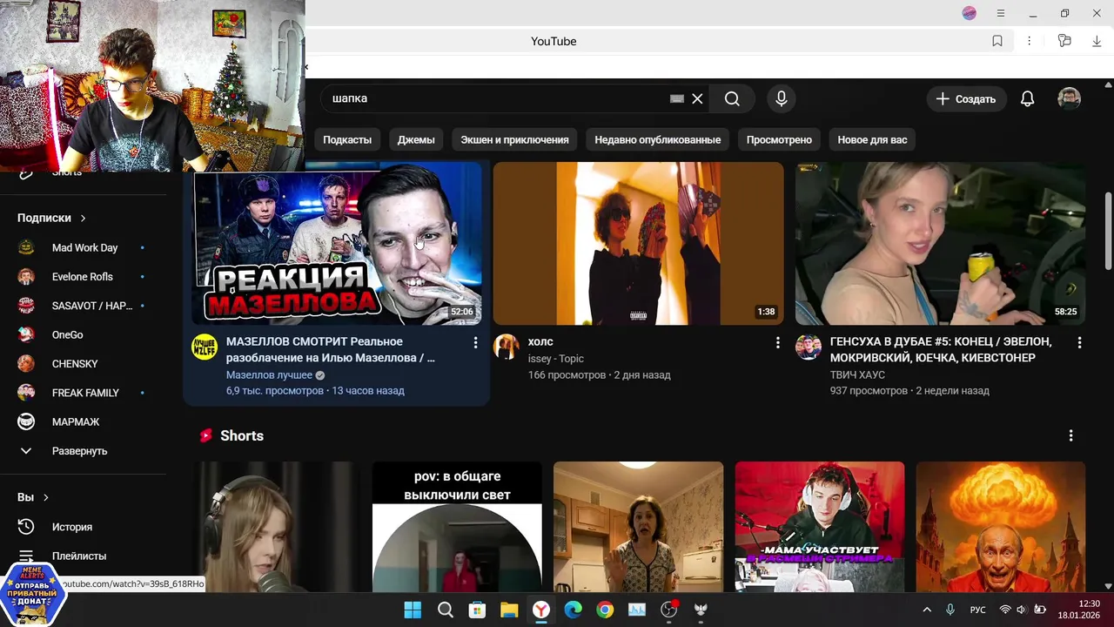Select the Экшен и приключения filter chip
This screenshot has height=627, width=1114.
pos(514,139)
